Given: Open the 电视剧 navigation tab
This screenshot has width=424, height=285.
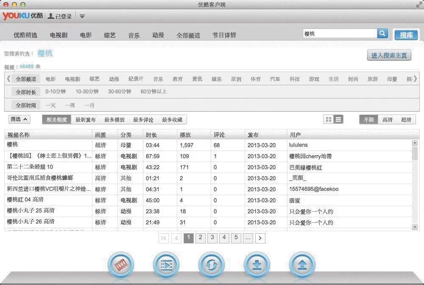Looking at the screenshot, I should (x=59, y=35).
